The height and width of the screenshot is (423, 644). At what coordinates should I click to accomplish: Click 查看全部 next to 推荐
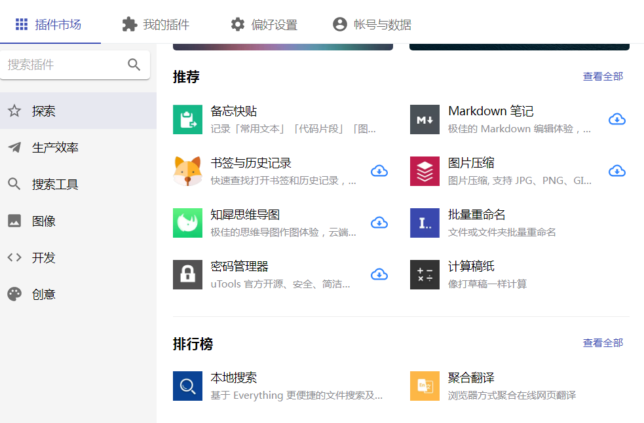603,77
